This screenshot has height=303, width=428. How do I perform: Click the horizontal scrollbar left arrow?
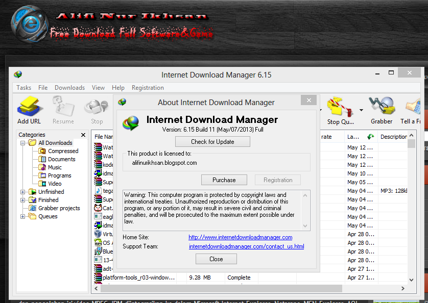pyautogui.click(x=96, y=288)
